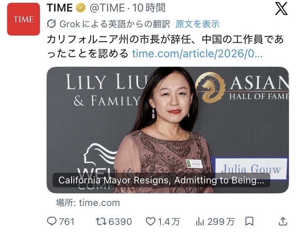
Task: Open the article preview image
Action: click(x=168, y=130)
